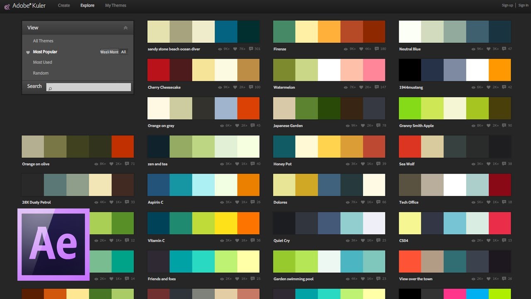Open the comments icon for View over the town
This screenshot has width=531, height=299.
point(504,279)
